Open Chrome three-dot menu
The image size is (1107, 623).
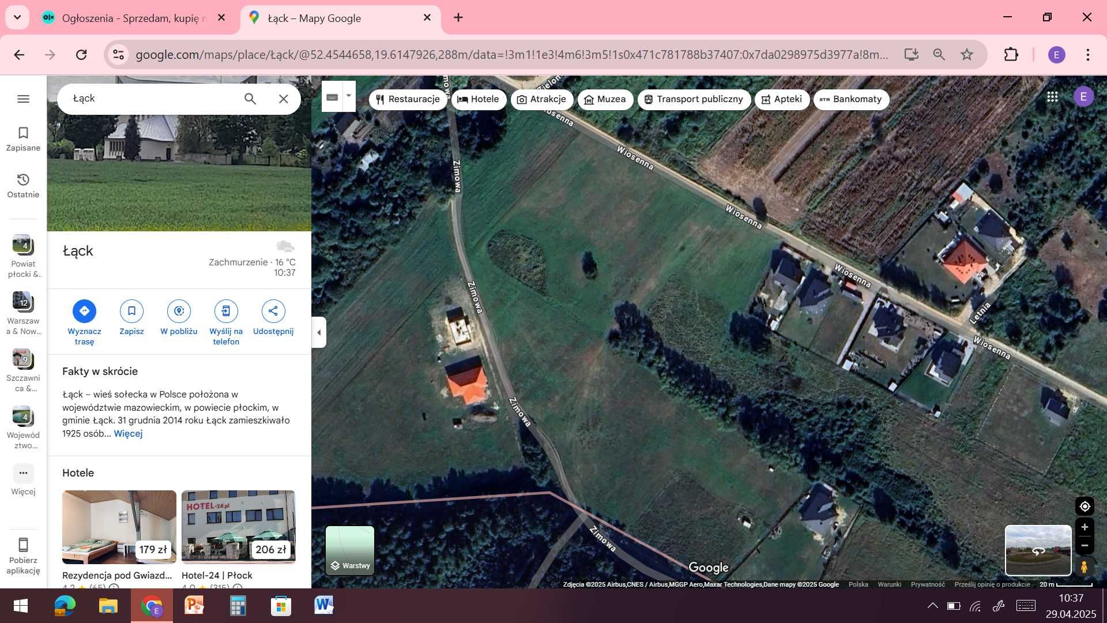(x=1087, y=55)
